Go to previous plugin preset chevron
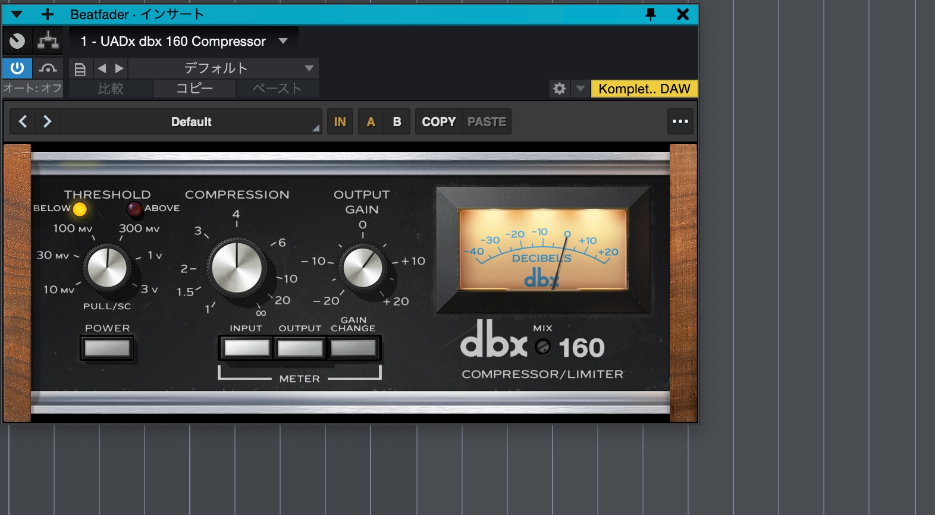Screen dimensions: 935x515 click(x=23, y=122)
